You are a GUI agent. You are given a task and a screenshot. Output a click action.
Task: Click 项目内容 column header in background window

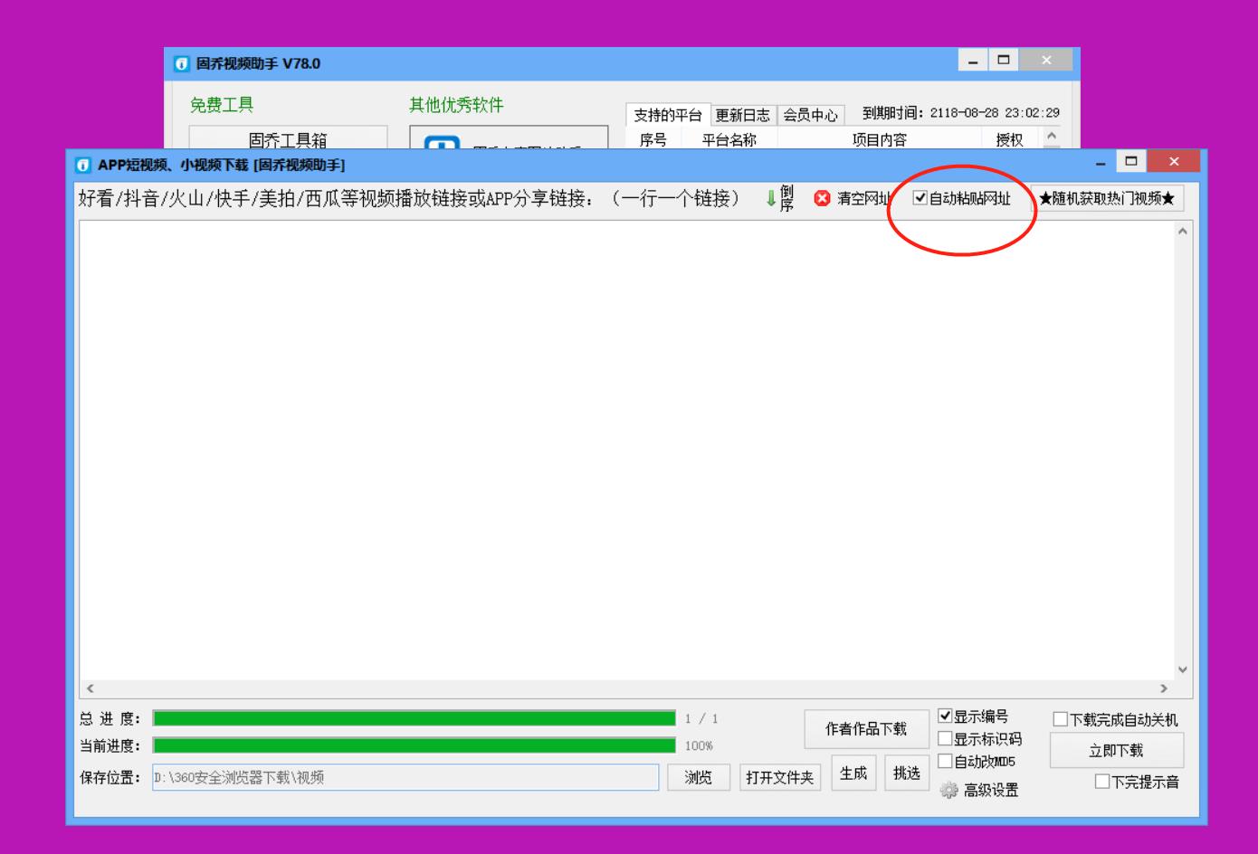click(879, 139)
